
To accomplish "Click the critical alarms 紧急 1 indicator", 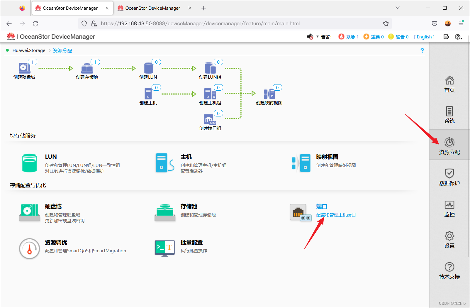I will pos(348,37).
